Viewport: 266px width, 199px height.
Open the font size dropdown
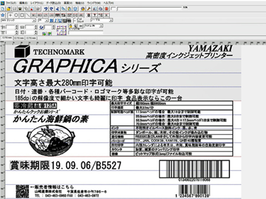coord(47,21)
